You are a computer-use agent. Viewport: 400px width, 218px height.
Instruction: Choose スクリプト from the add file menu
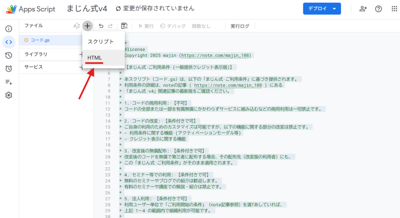pyautogui.click(x=101, y=41)
